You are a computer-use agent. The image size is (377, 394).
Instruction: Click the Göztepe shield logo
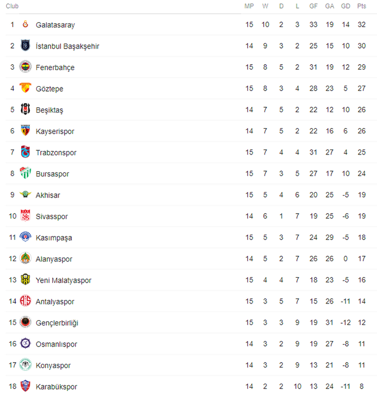pyautogui.click(x=25, y=88)
